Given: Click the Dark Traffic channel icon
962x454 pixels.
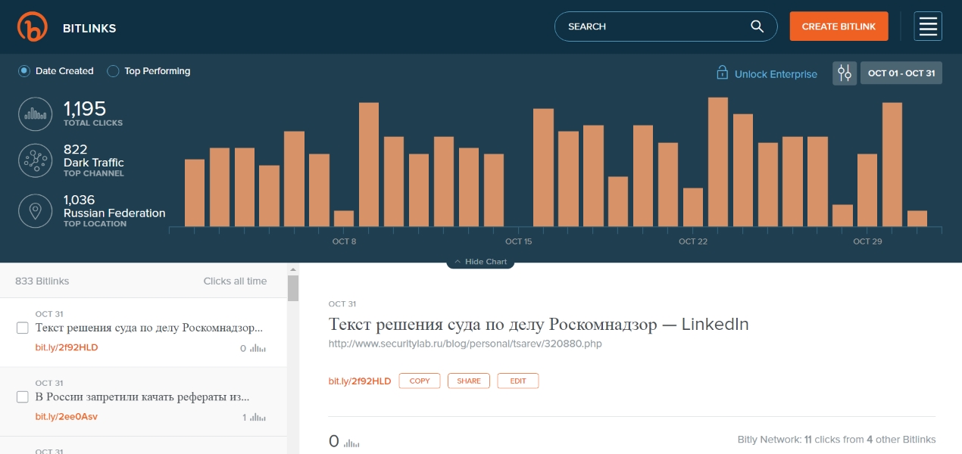Looking at the screenshot, I should tap(35, 160).
